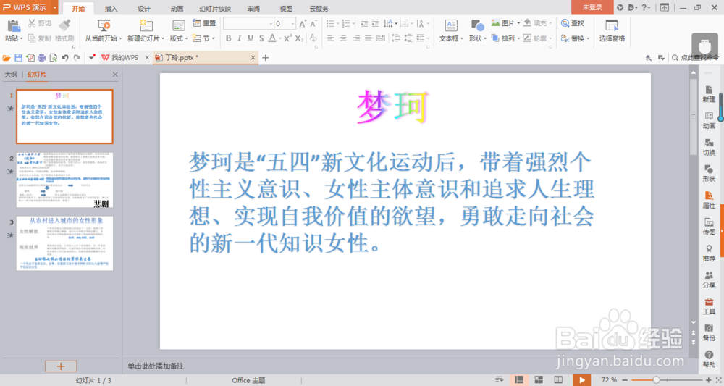This screenshot has width=724, height=386.
Task: Click the print preview icon
Action: pyautogui.click(x=53, y=58)
